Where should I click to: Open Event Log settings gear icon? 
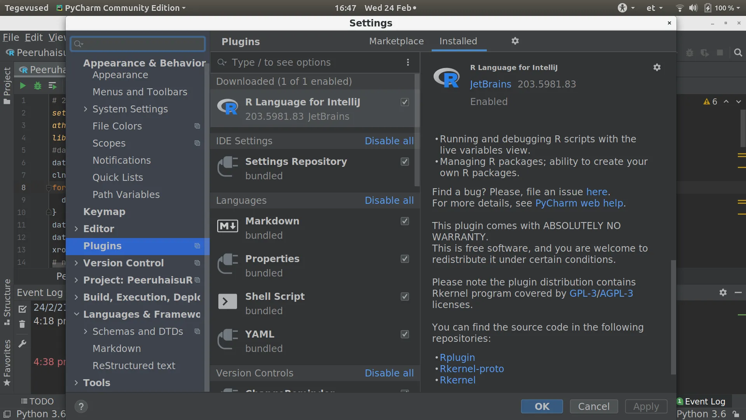click(x=723, y=292)
